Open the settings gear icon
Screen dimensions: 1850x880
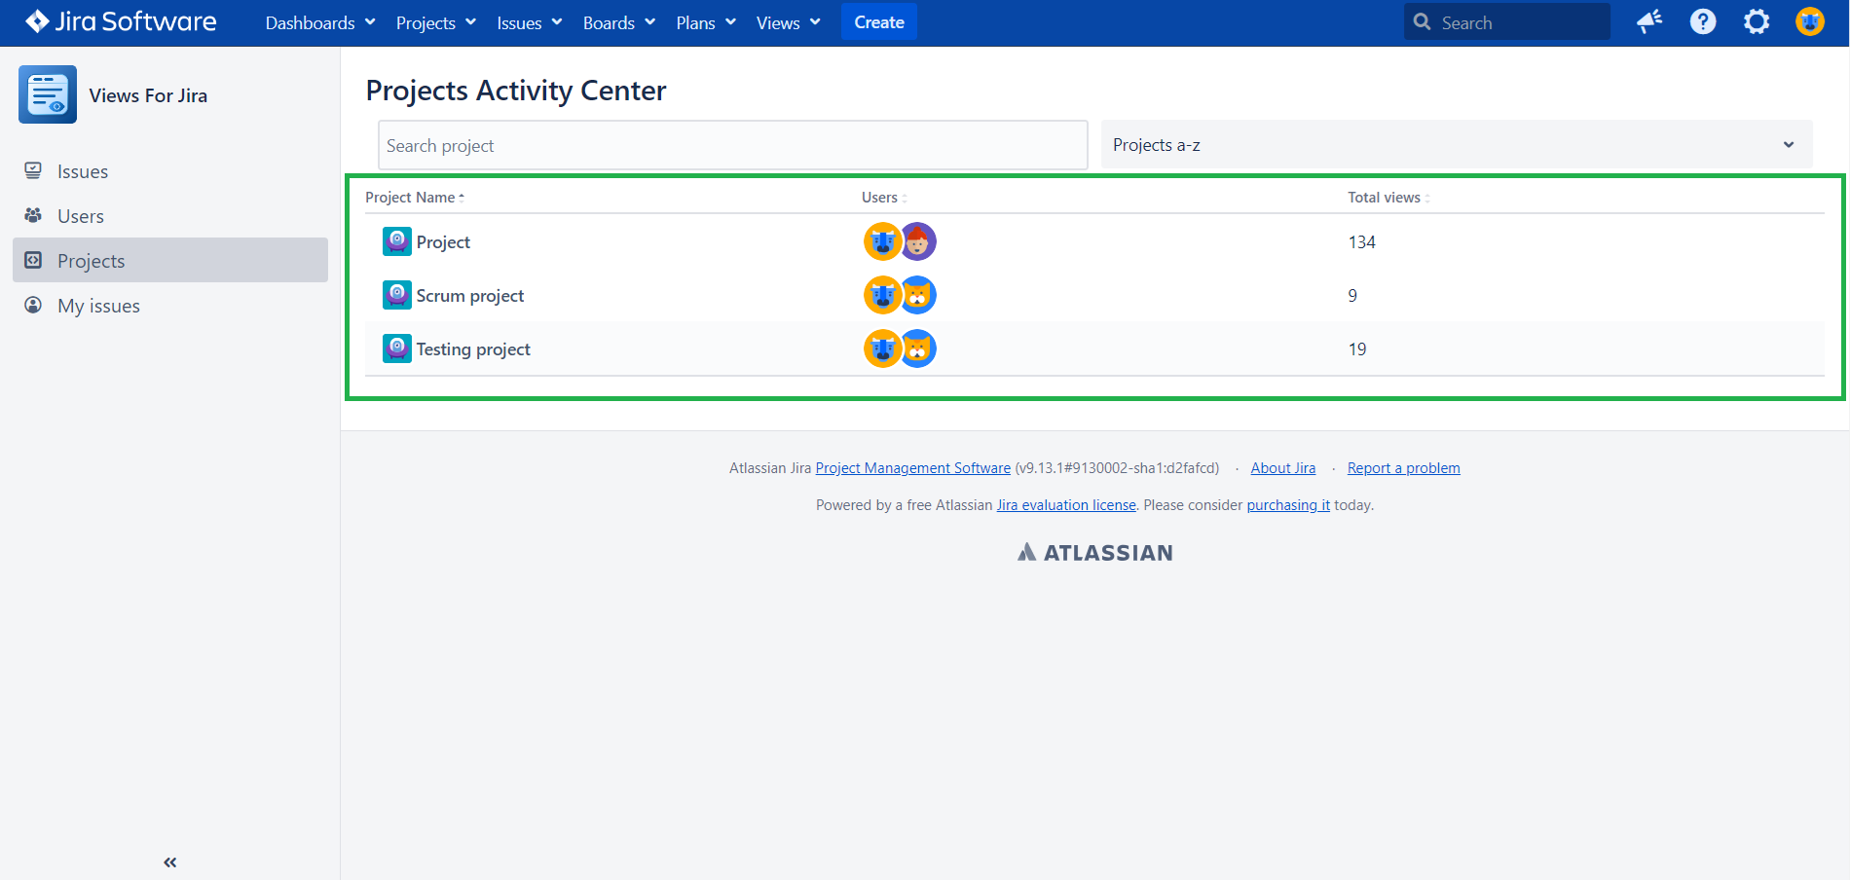(x=1757, y=21)
